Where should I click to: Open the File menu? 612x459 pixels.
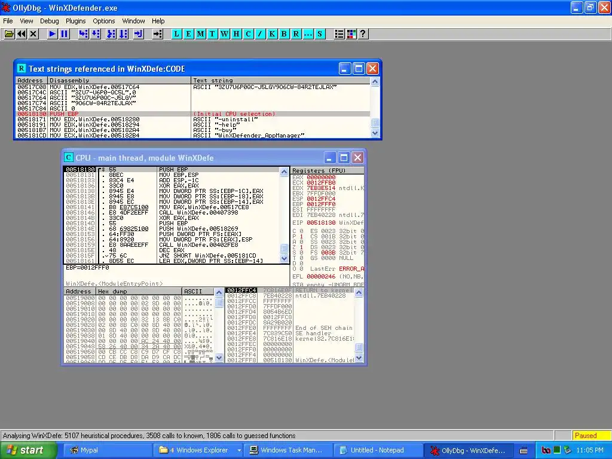8,21
